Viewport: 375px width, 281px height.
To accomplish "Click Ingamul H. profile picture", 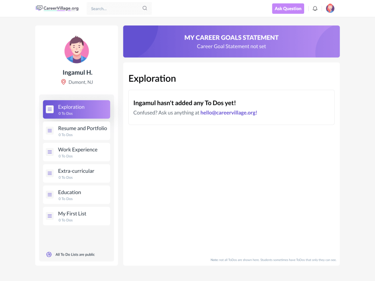I will (x=76, y=50).
